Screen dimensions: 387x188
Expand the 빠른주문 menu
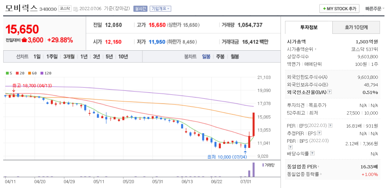click(x=375, y=9)
